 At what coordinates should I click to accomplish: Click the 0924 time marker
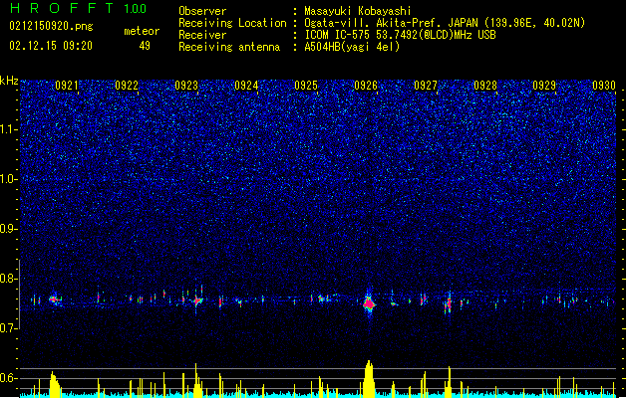246,86
